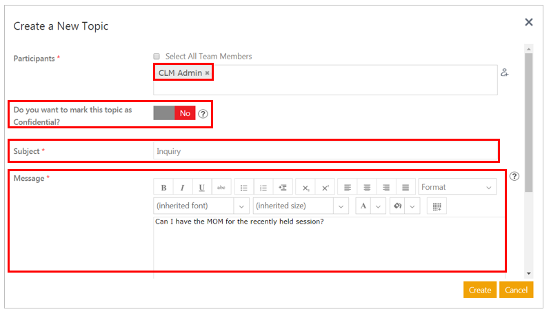
Task: Toggle bold formatting in message editor
Action: click(163, 188)
